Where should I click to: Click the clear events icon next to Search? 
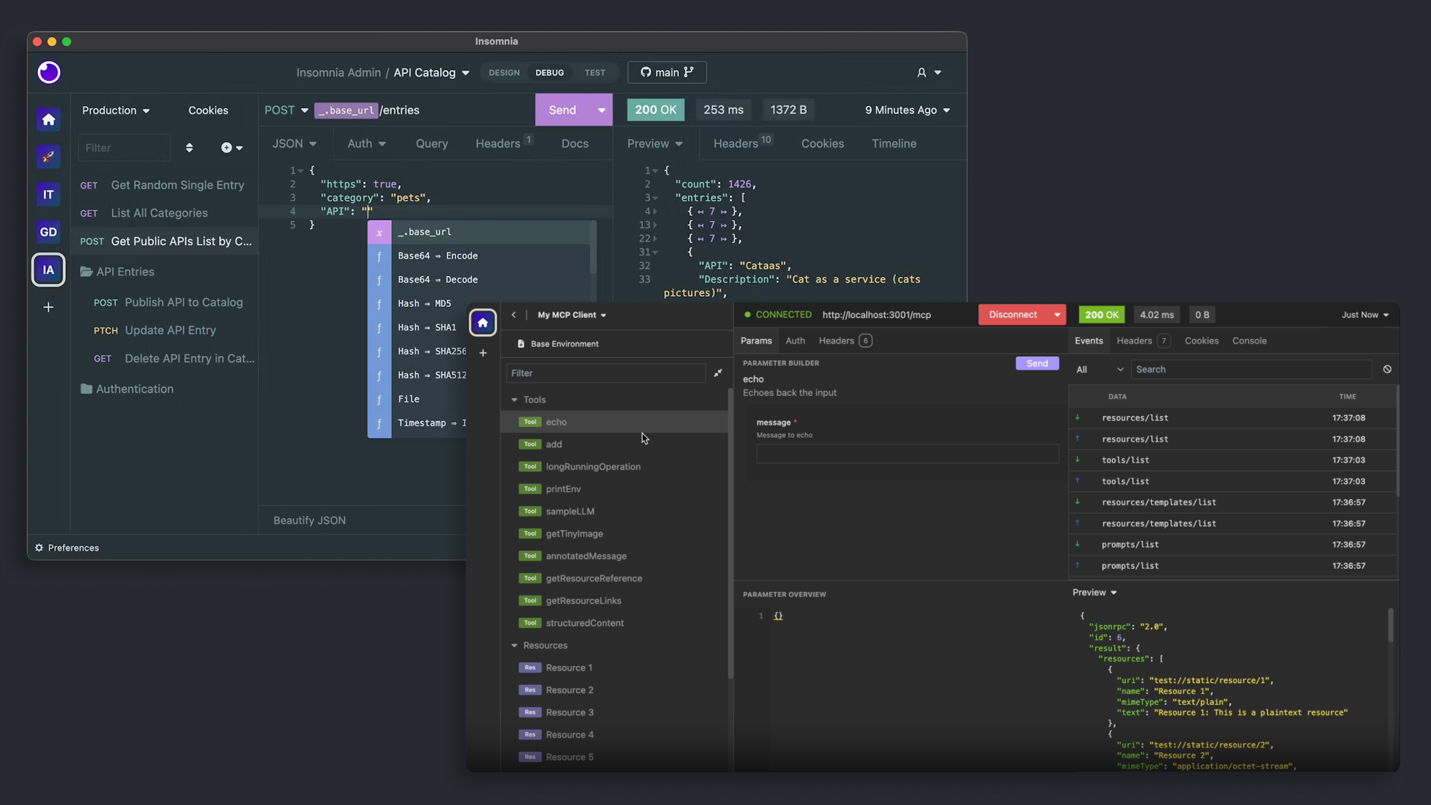tap(1387, 370)
